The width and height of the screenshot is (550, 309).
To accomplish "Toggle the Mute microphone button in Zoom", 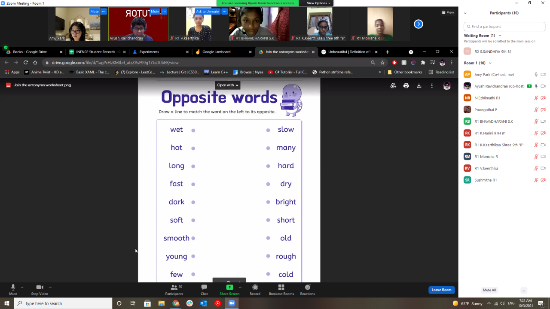I will (x=13, y=290).
